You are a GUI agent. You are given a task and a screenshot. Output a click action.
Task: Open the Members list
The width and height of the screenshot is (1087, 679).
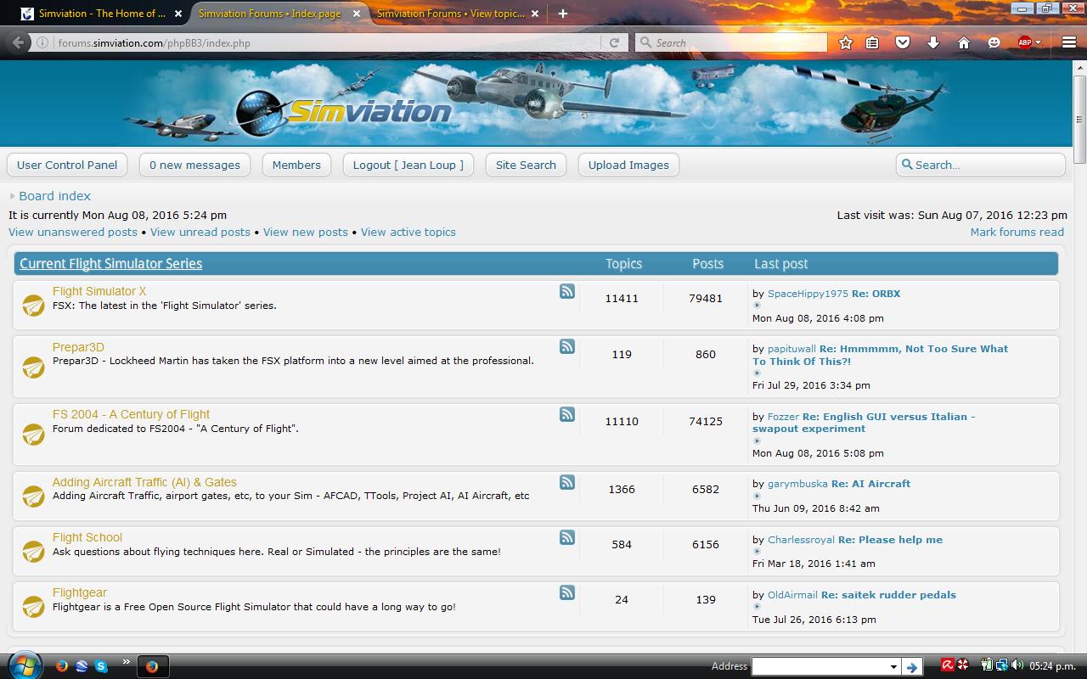(x=296, y=165)
